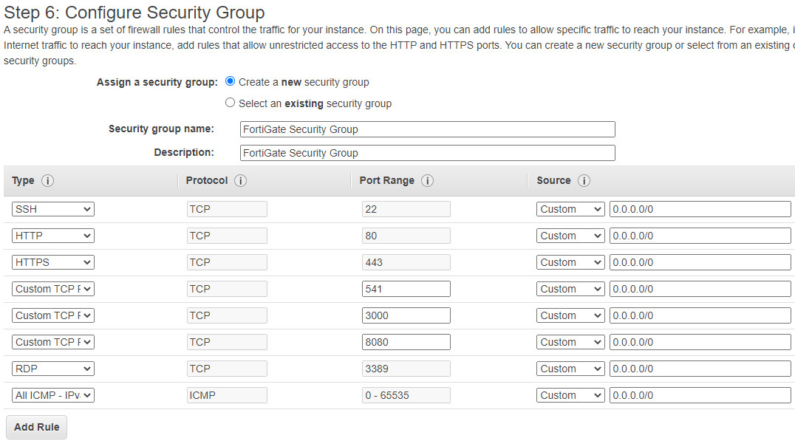Viewport: 795px width, 441px height.
Task: Click the source CIDR field in RDP row
Action: click(700, 369)
